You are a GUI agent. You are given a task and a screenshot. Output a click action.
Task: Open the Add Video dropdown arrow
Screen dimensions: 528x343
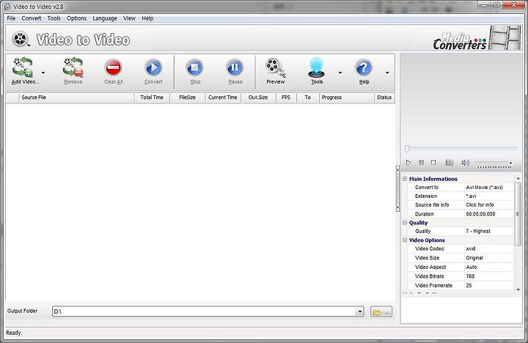pos(43,73)
